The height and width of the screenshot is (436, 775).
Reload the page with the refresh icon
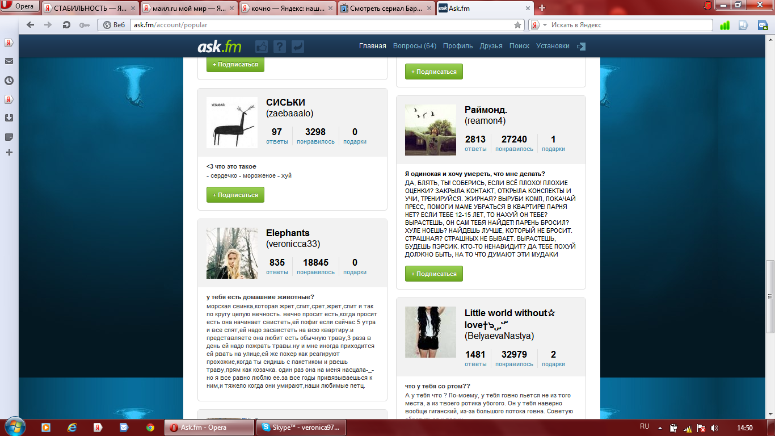point(66,25)
